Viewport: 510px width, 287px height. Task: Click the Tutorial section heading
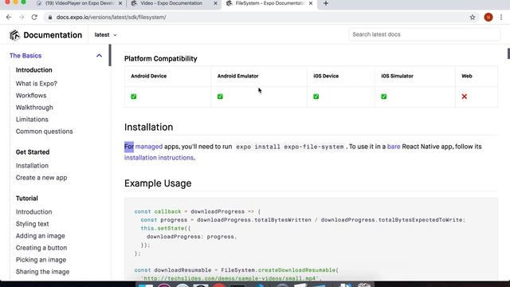coord(26,199)
